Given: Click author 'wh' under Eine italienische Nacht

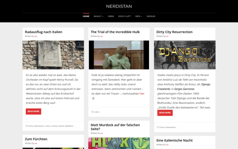Looking at the screenshot, I should tap(167, 145).
